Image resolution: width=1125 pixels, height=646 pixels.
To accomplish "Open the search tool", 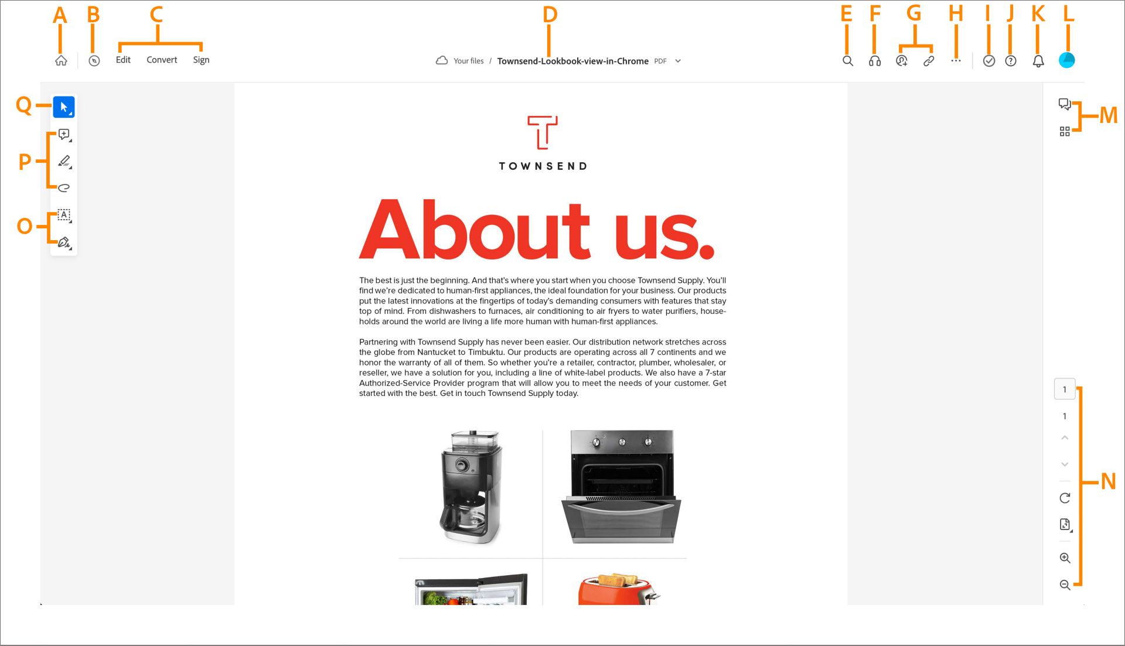I will 847,60.
